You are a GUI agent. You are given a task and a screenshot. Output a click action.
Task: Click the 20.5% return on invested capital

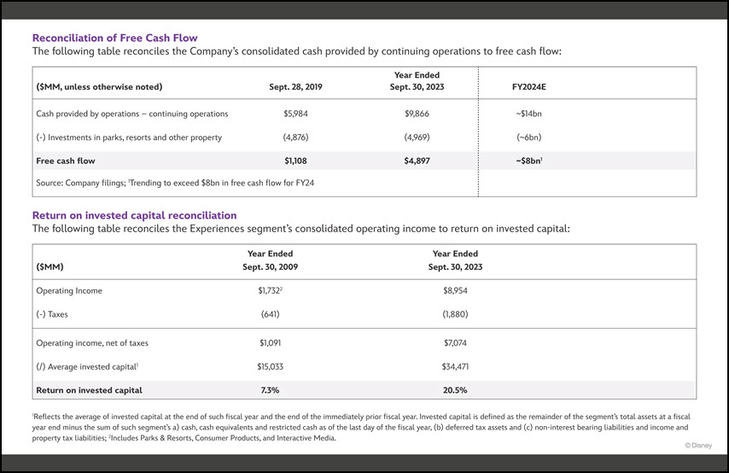[455, 390]
